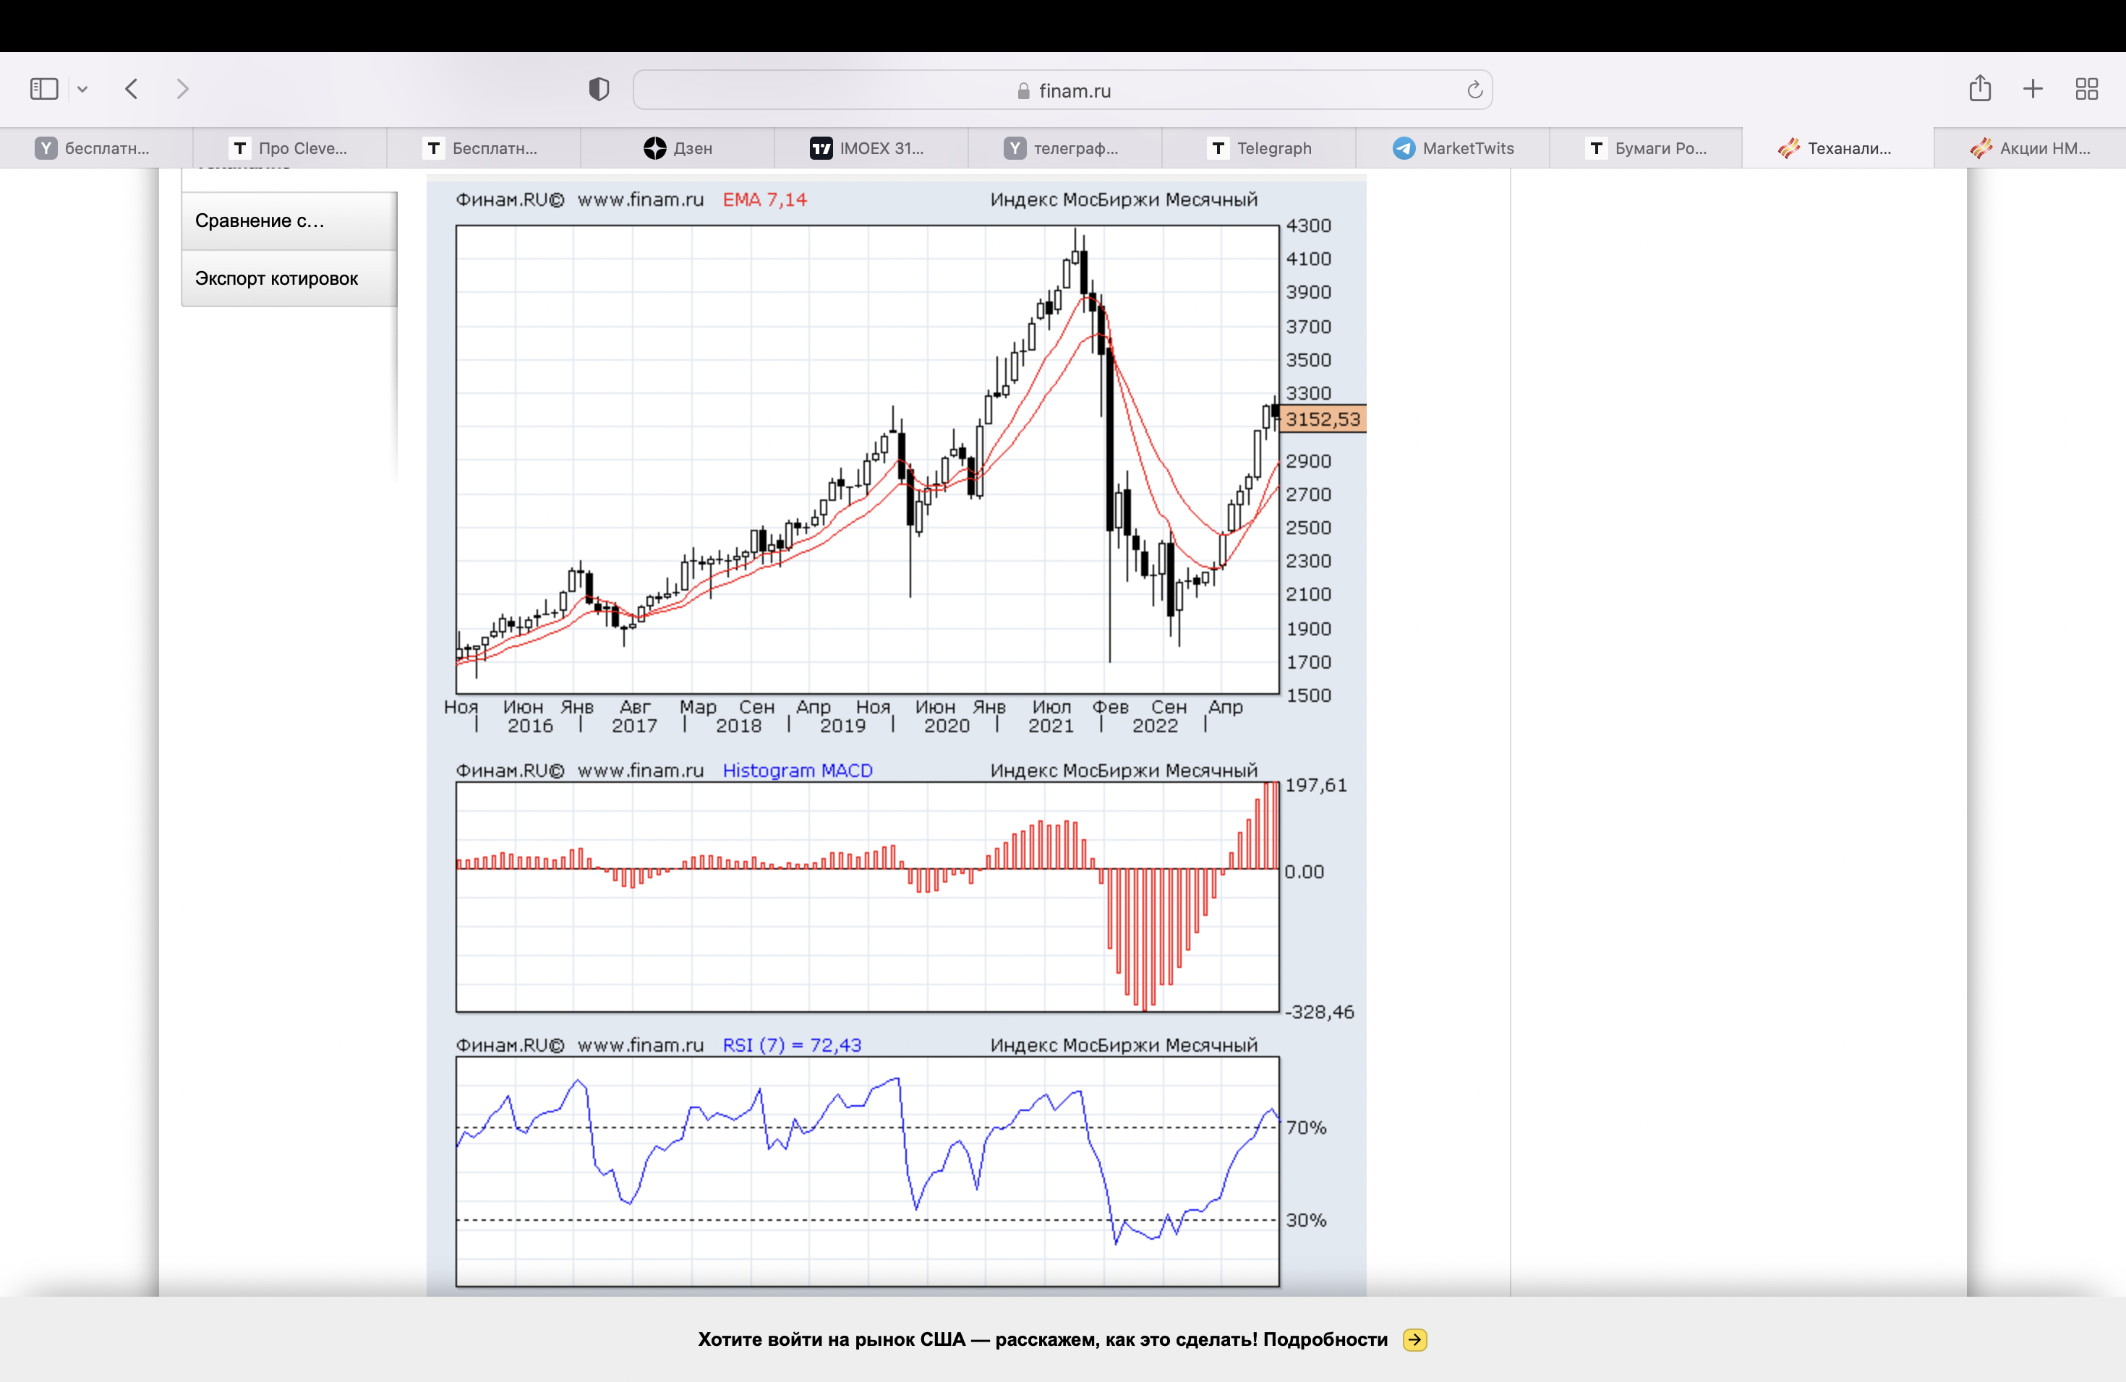
Task: Open the 'Экспорт котировок' sidebar item
Action: pyautogui.click(x=289, y=278)
